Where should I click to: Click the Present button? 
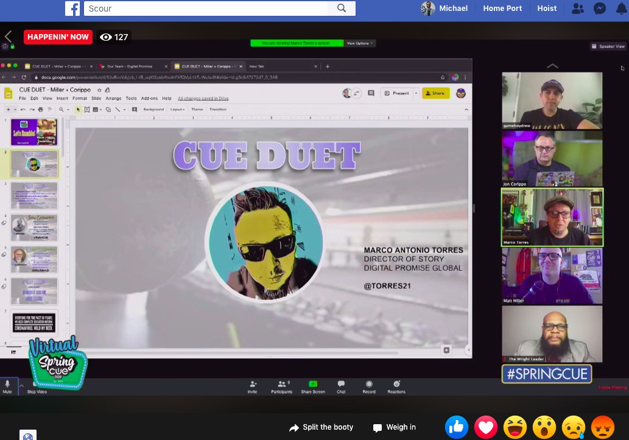[397, 93]
